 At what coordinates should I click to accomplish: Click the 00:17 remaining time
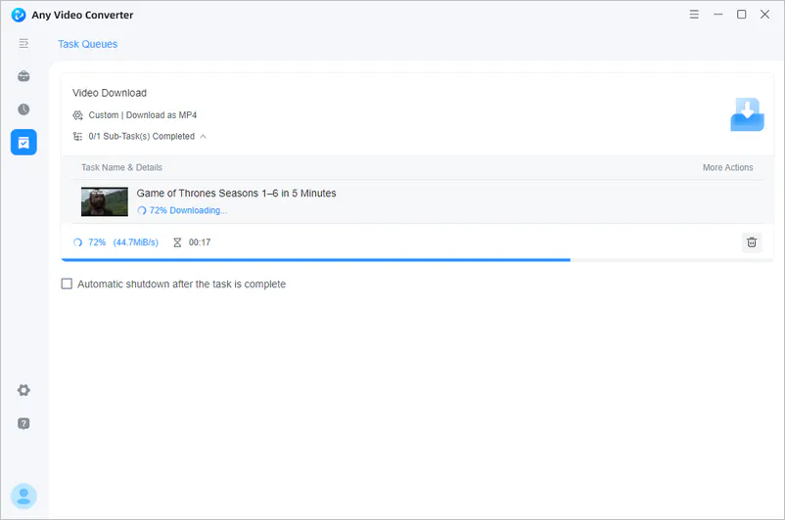coord(200,242)
